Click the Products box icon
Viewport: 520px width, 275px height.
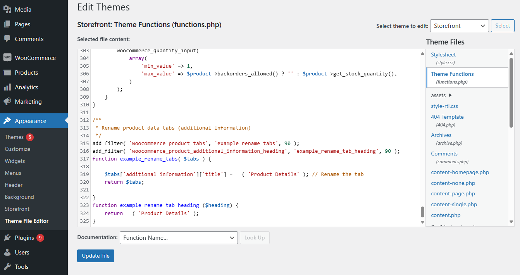click(7, 72)
